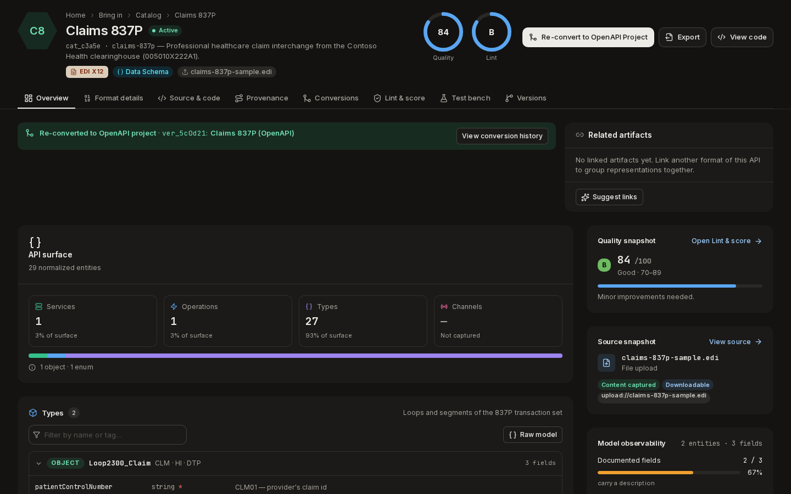Image resolution: width=791 pixels, height=494 pixels.
Task: Click the green B grade badge
Action: pyautogui.click(x=604, y=265)
